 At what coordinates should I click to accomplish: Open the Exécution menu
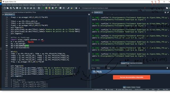click(x=26, y=5)
